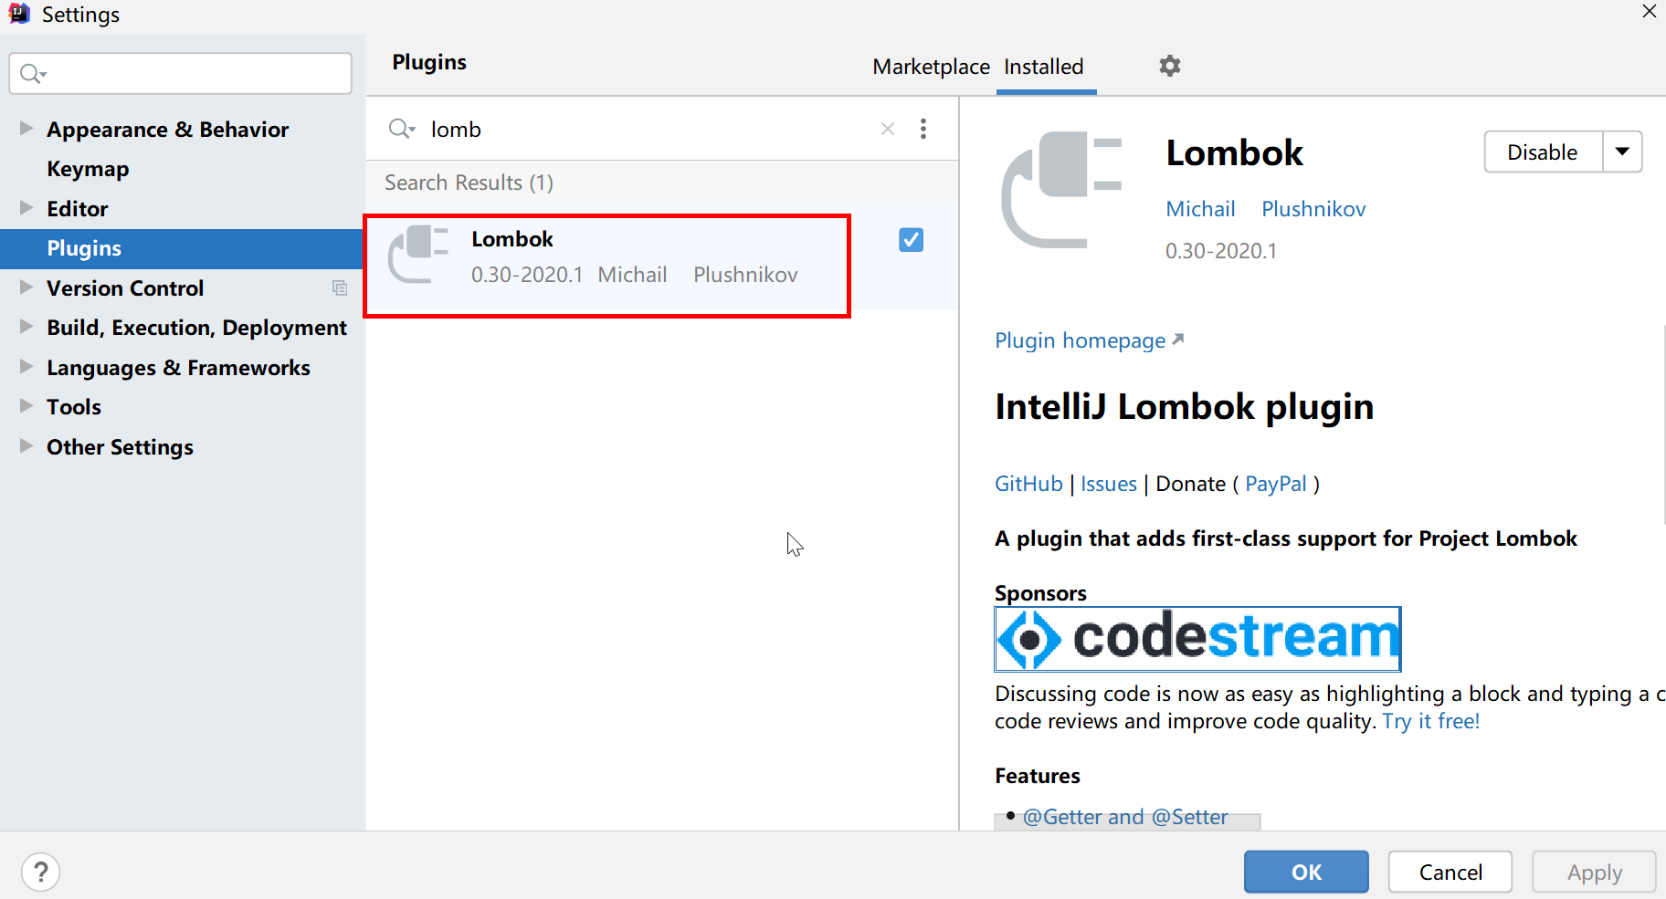Image resolution: width=1666 pixels, height=899 pixels.
Task: Select Languages & Frameworks entry
Action: pyautogui.click(x=178, y=368)
